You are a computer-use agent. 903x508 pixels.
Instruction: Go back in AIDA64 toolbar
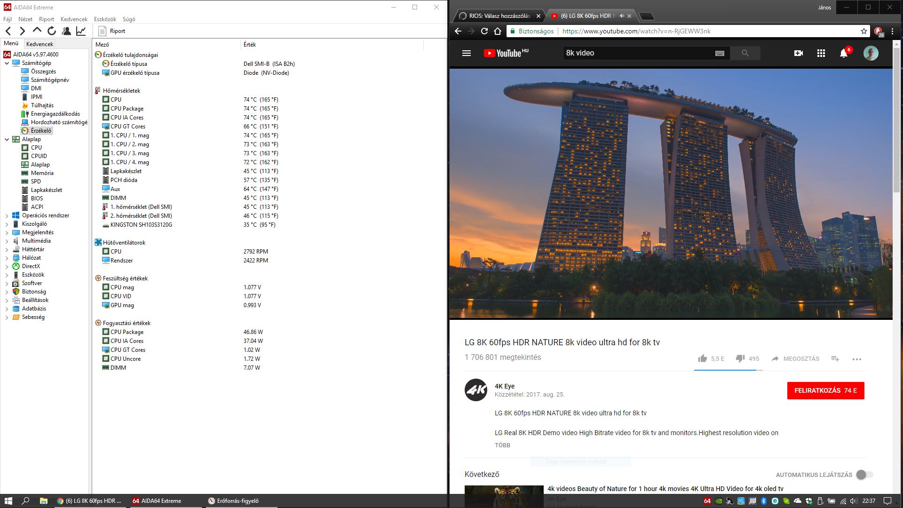8,31
